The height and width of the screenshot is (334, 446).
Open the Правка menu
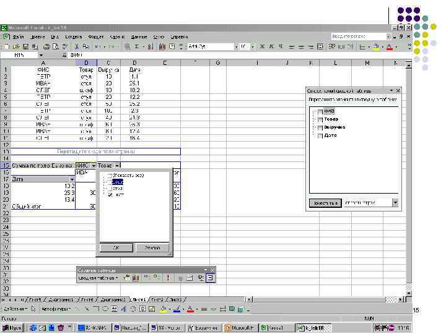[x=37, y=36]
